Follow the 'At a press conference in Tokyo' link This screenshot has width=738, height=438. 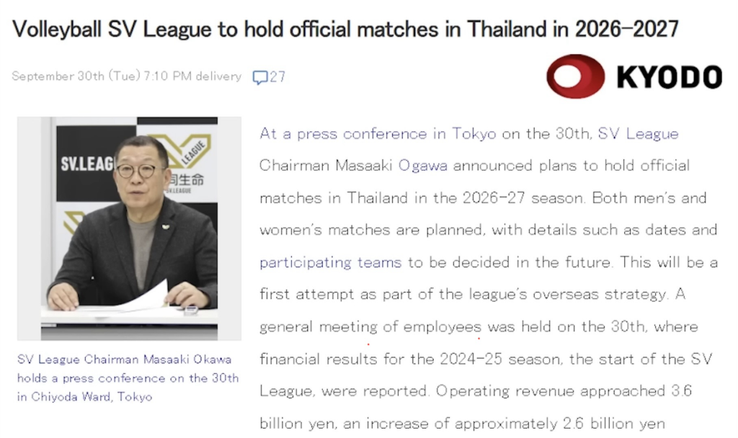point(378,133)
